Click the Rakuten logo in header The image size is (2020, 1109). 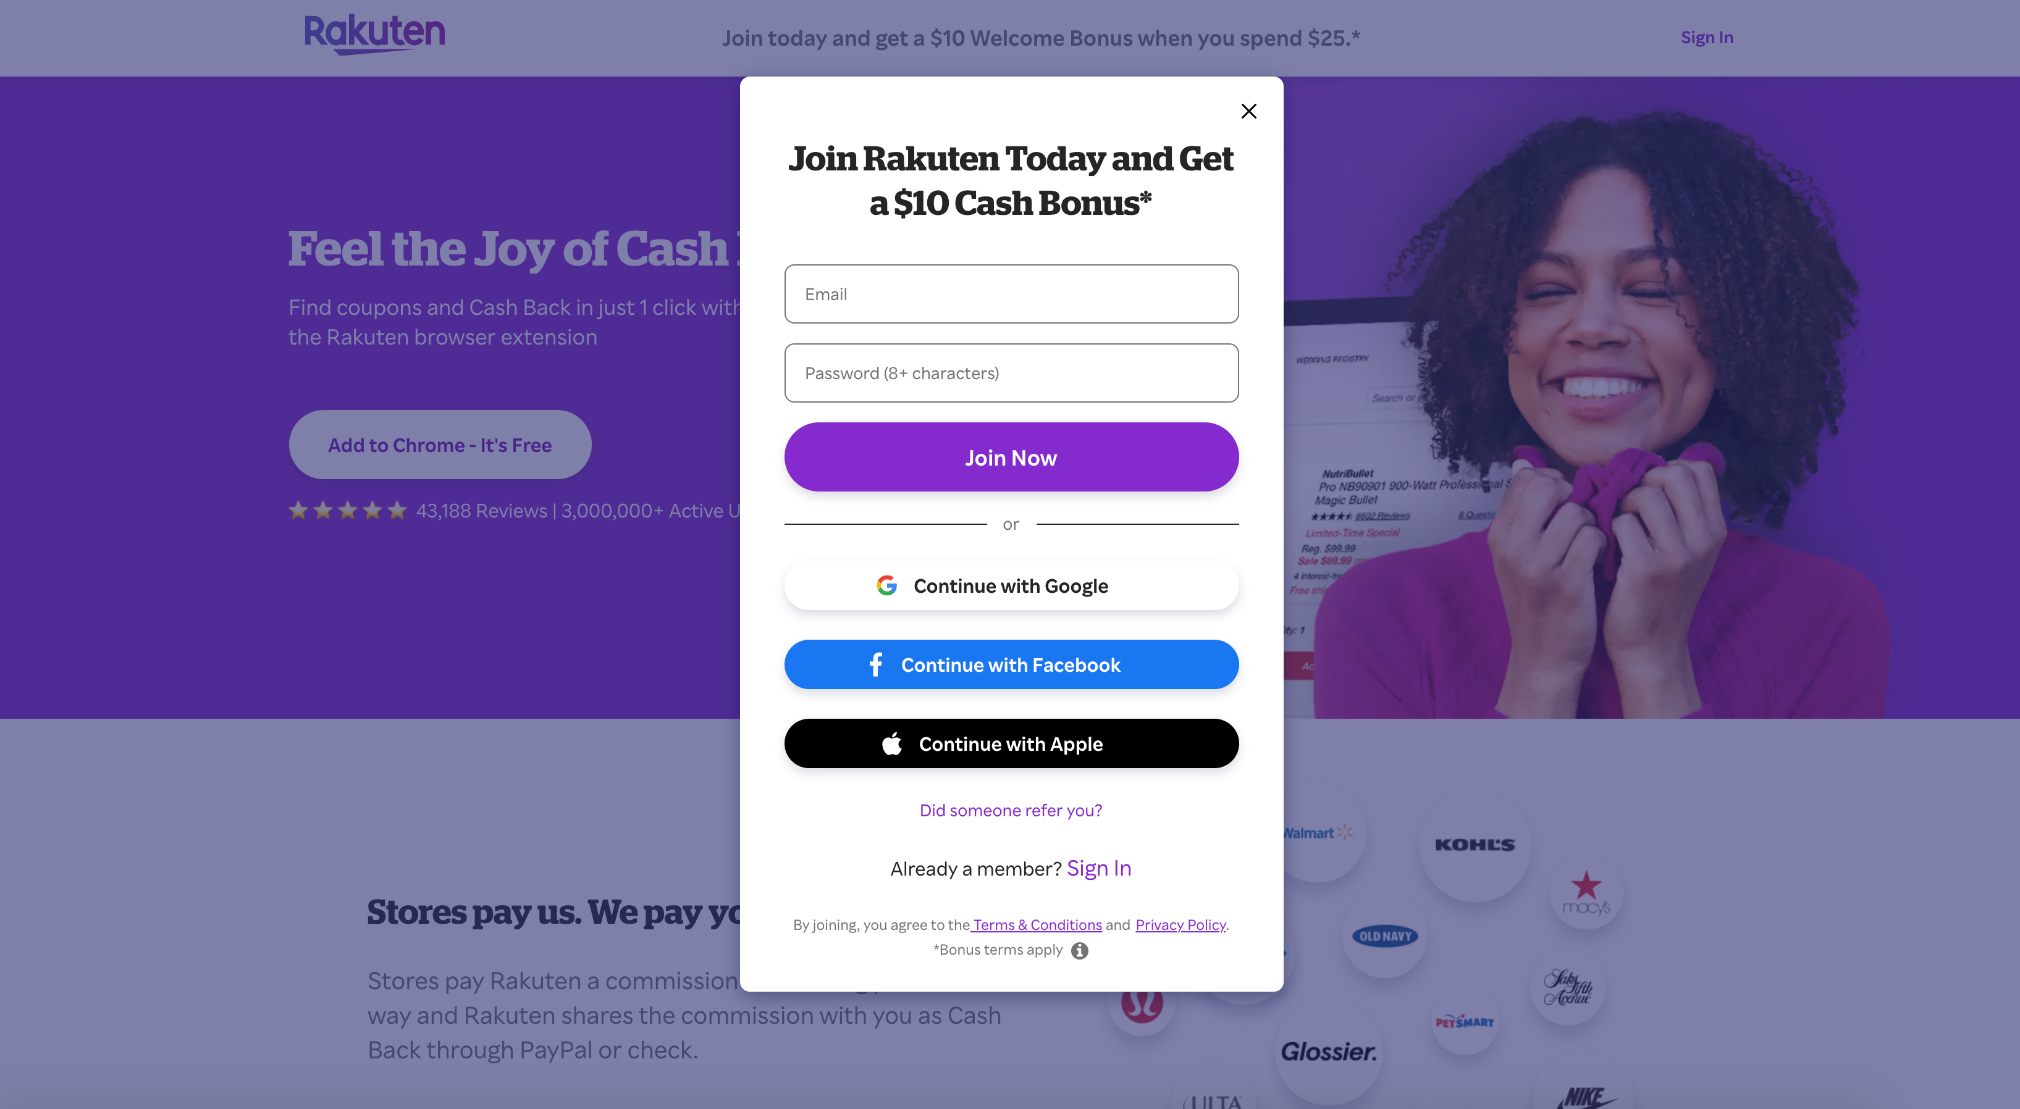(374, 35)
